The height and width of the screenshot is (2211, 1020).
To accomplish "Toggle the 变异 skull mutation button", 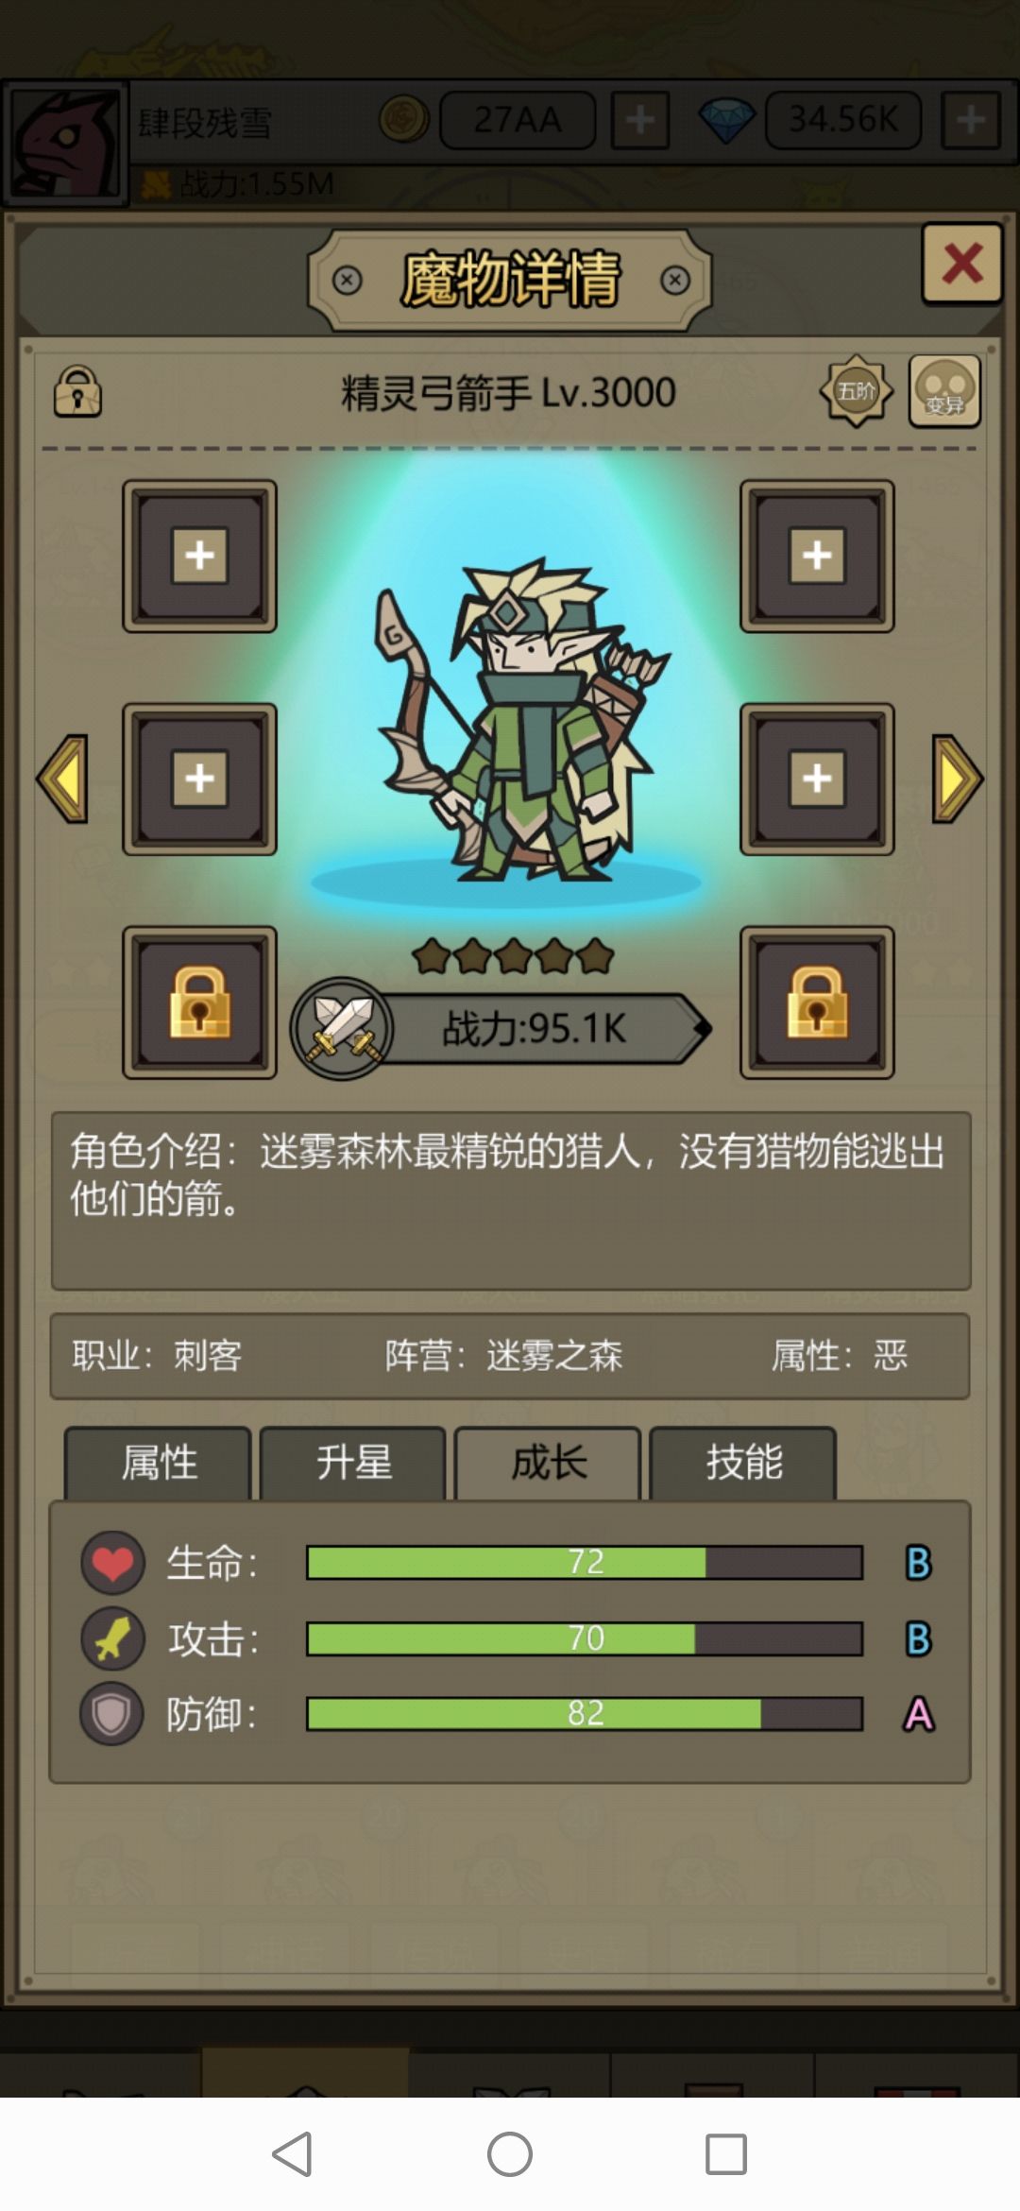I will [944, 391].
